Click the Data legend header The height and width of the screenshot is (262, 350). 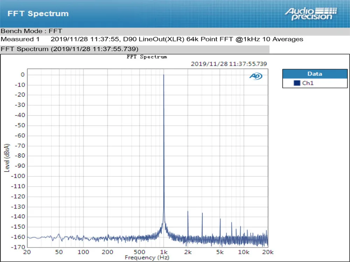[315, 74]
